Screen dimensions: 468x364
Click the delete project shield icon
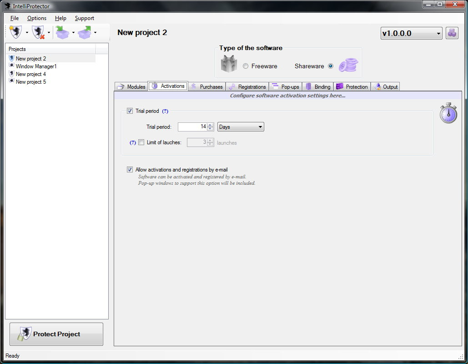[x=38, y=32]
